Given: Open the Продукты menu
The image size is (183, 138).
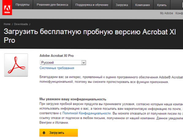Looking at the screenshot, I should tap(22, 5).
